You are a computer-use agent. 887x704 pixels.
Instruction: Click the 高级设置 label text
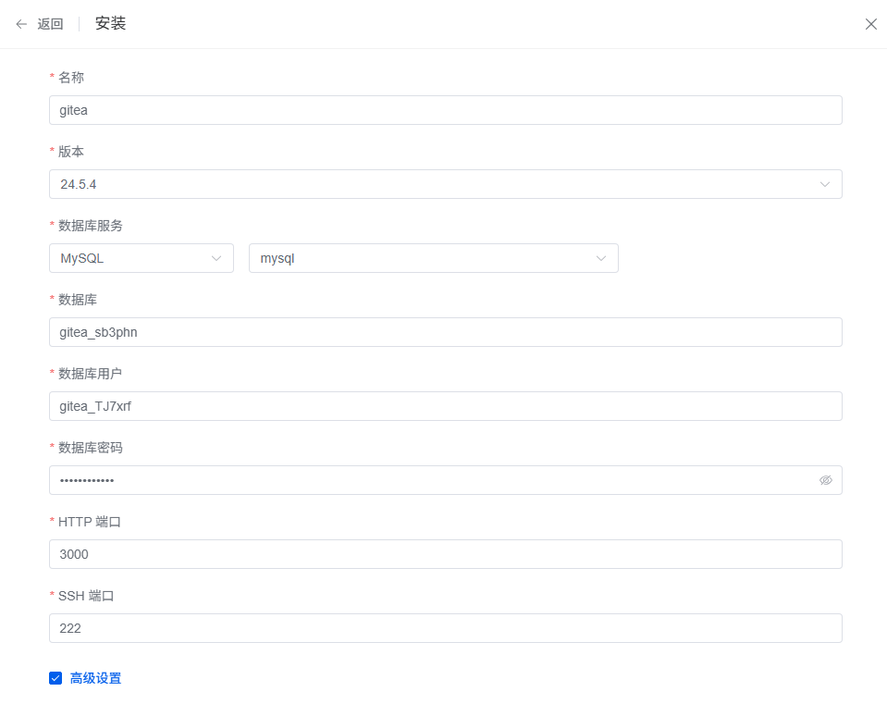[x=95, y=678]
